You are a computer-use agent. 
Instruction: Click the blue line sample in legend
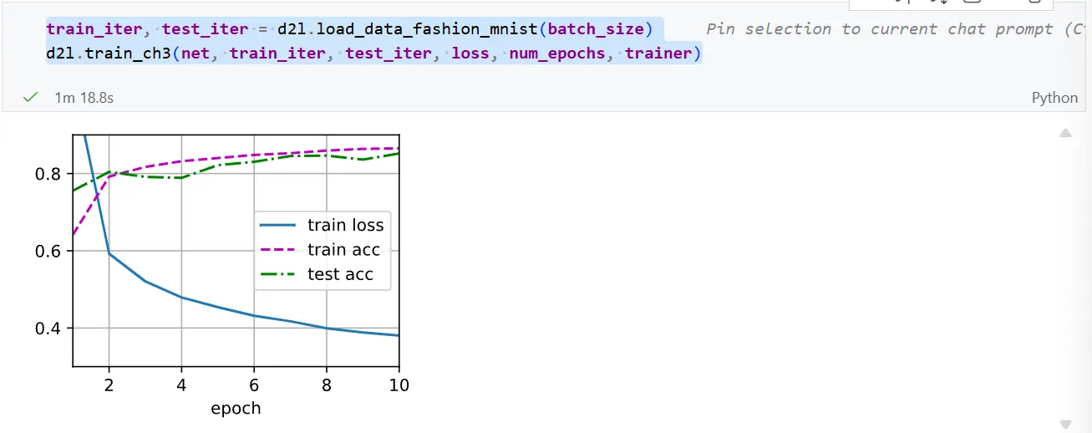tap(280, 225)
